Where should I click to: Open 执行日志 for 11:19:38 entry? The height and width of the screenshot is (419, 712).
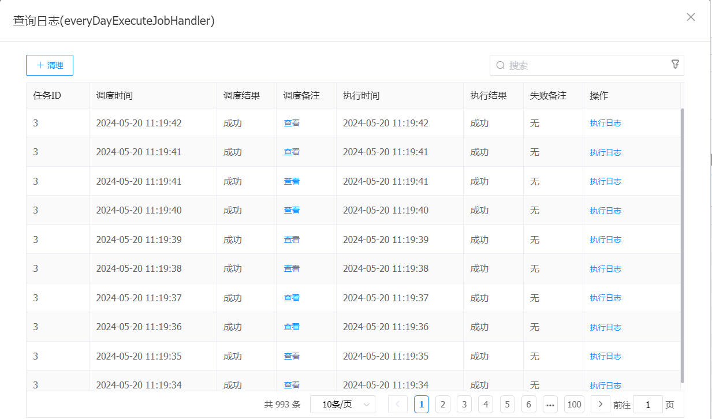[x=605, y=269]
